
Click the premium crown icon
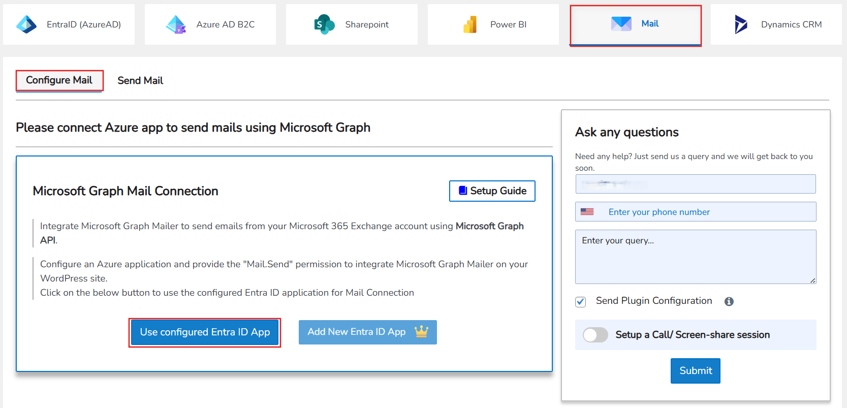point(421,332)
